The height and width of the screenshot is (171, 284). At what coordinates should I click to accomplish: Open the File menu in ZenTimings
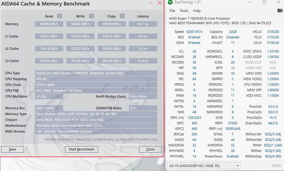click(x=172, y=11)
